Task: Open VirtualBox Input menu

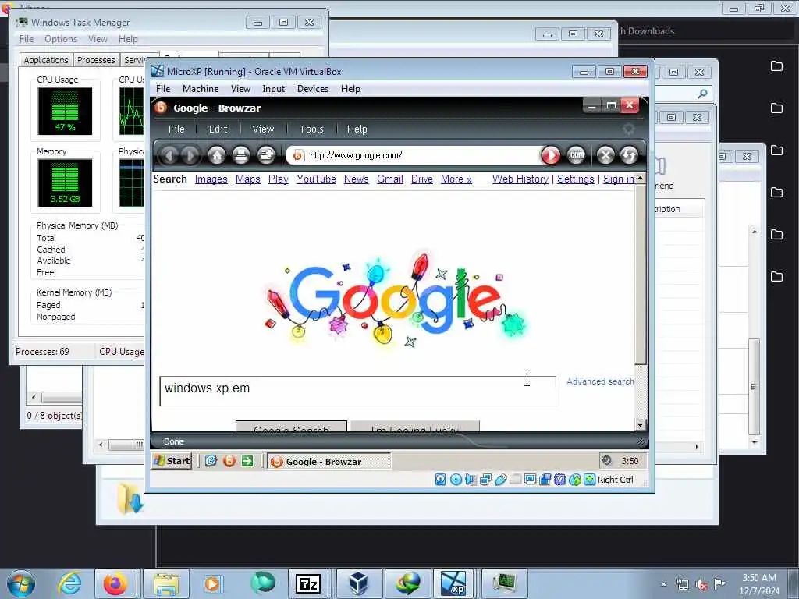Action: pyautogui.click(x=274, y=89)
